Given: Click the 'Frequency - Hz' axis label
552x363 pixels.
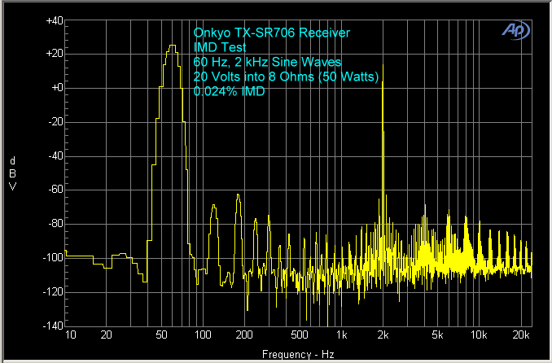Looking at the screenshot, I should coord(298,354).
